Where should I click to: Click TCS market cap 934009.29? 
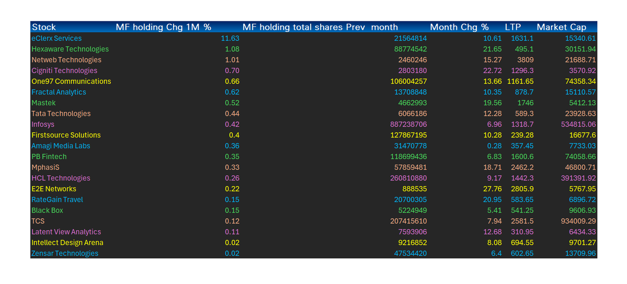(x=578, y=221)
